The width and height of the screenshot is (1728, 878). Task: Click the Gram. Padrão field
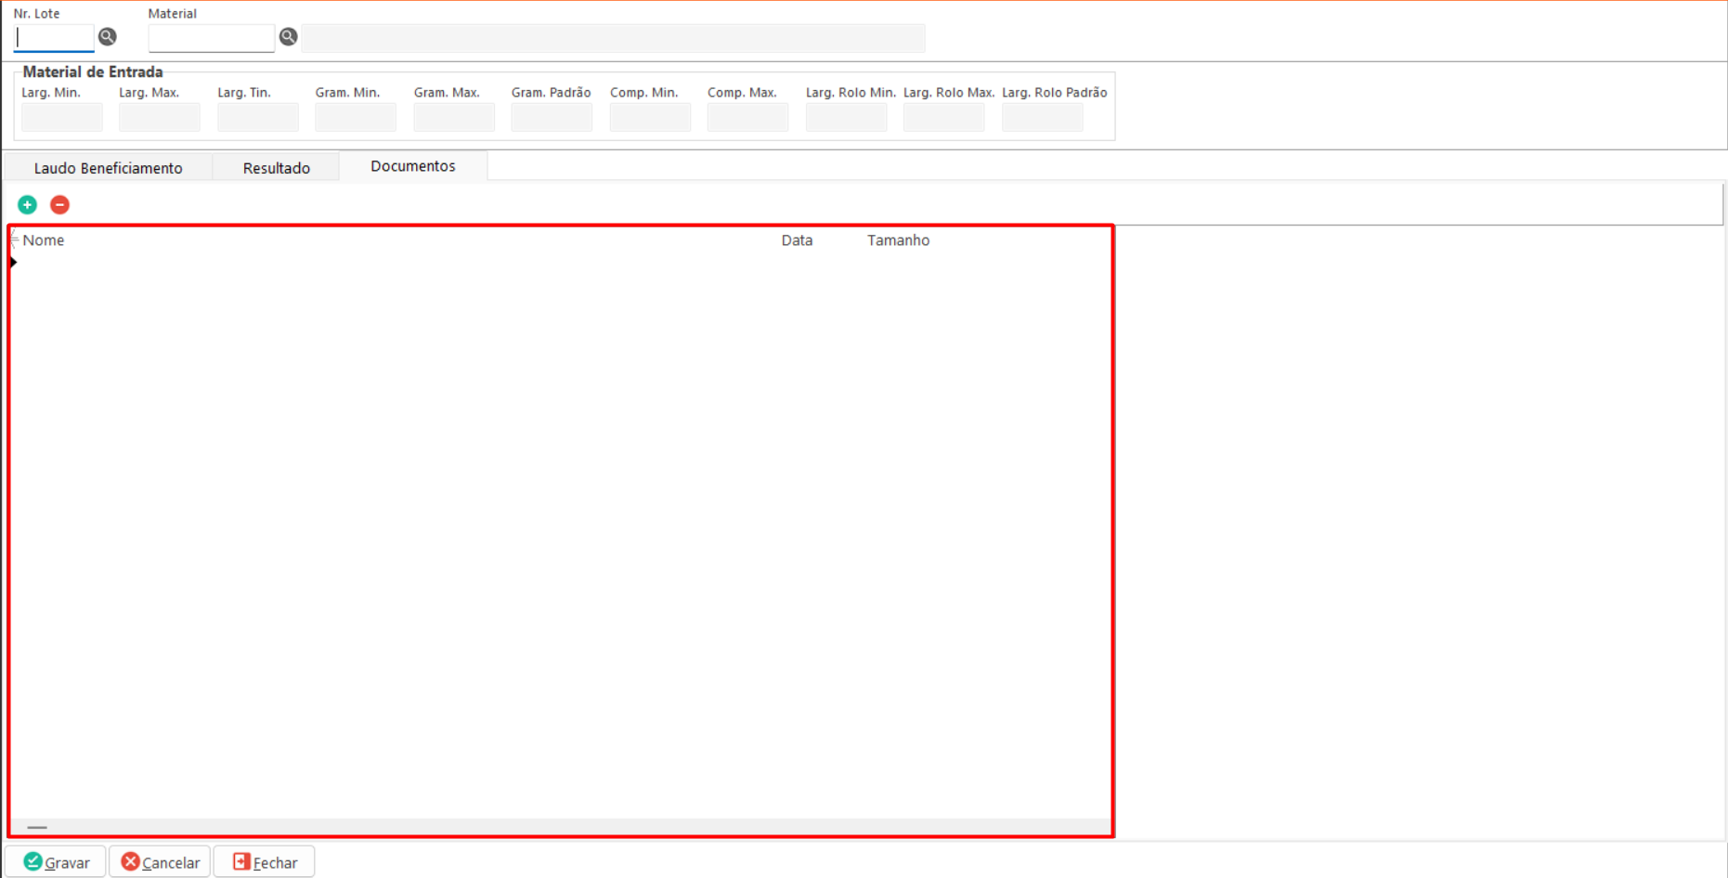[552, 118]
